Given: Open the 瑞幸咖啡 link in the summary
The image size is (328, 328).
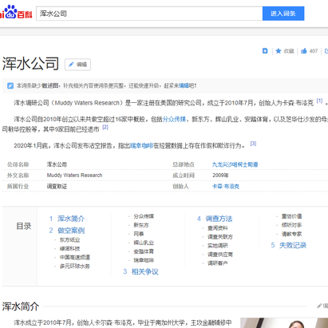Looking at the screenshot, I should 141,146.
